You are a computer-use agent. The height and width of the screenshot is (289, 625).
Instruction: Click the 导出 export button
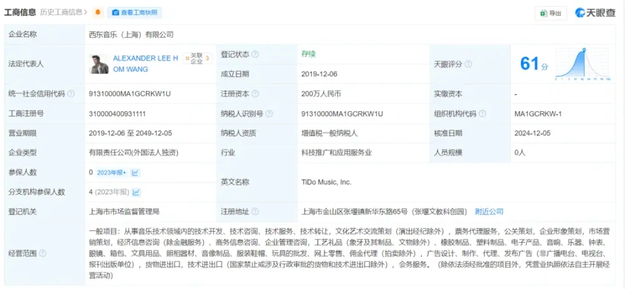[x=550, y=13]
